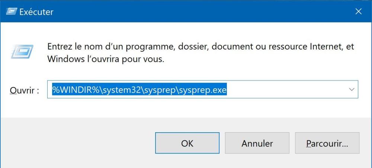
Task: Expand the Ouvrir combo box dropdown arrow
Action: click(351, 89)
